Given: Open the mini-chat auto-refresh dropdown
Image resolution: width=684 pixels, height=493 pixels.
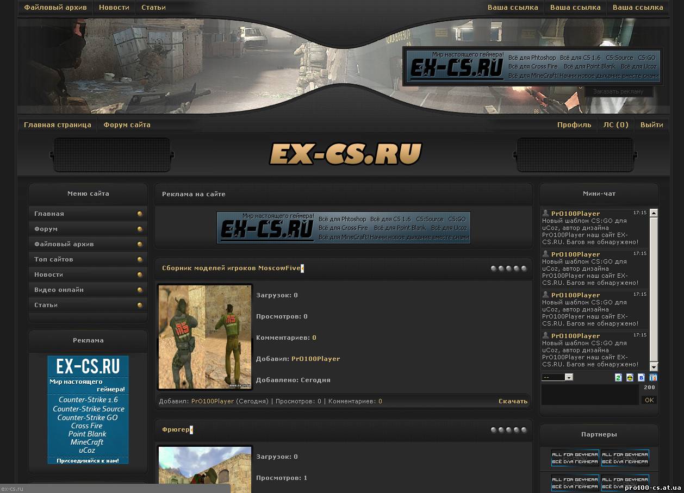Looking at the screenshot, I should coord(557,377).
